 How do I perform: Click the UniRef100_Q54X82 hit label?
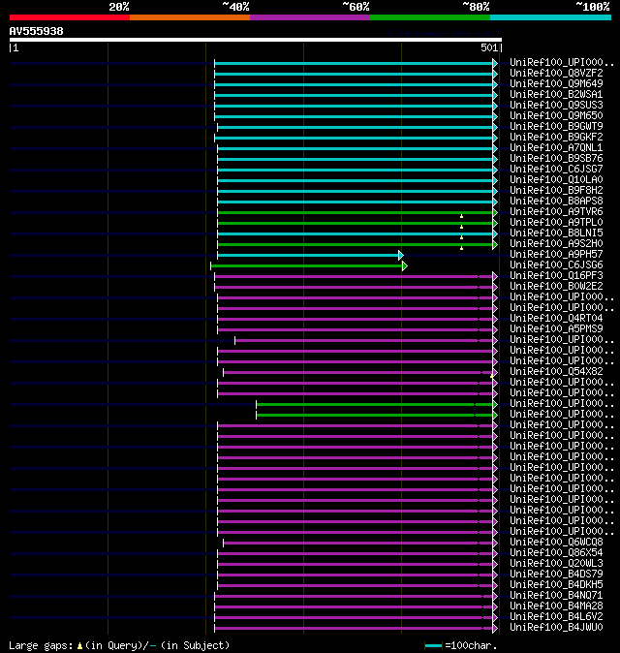[556, 371]
